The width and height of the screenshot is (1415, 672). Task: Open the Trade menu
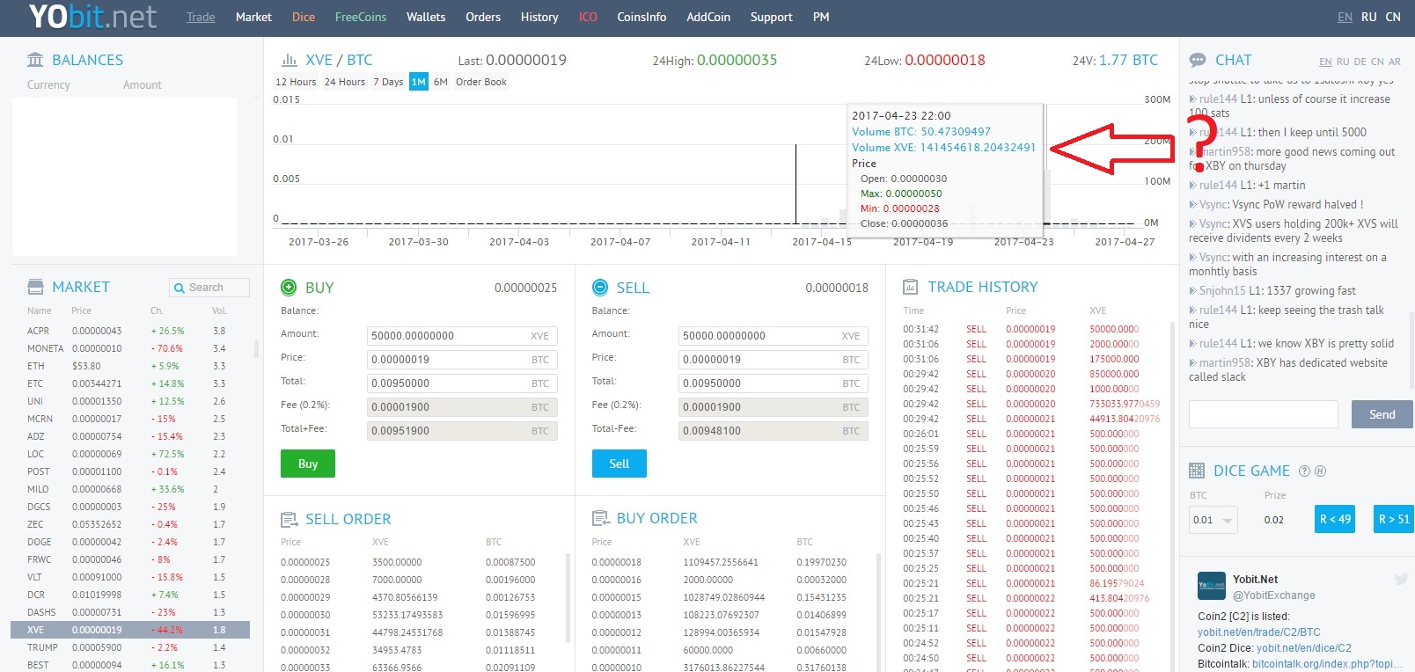tap(201, 17)
